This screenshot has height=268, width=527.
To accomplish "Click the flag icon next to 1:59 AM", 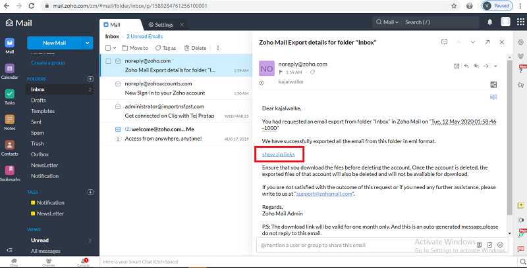I will [x=281, y=72].
